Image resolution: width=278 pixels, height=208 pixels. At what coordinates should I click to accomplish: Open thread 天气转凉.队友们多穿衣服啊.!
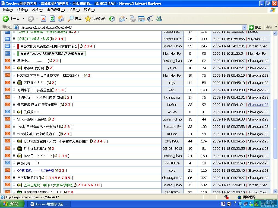pyautogui.click(x=38, y=105)
